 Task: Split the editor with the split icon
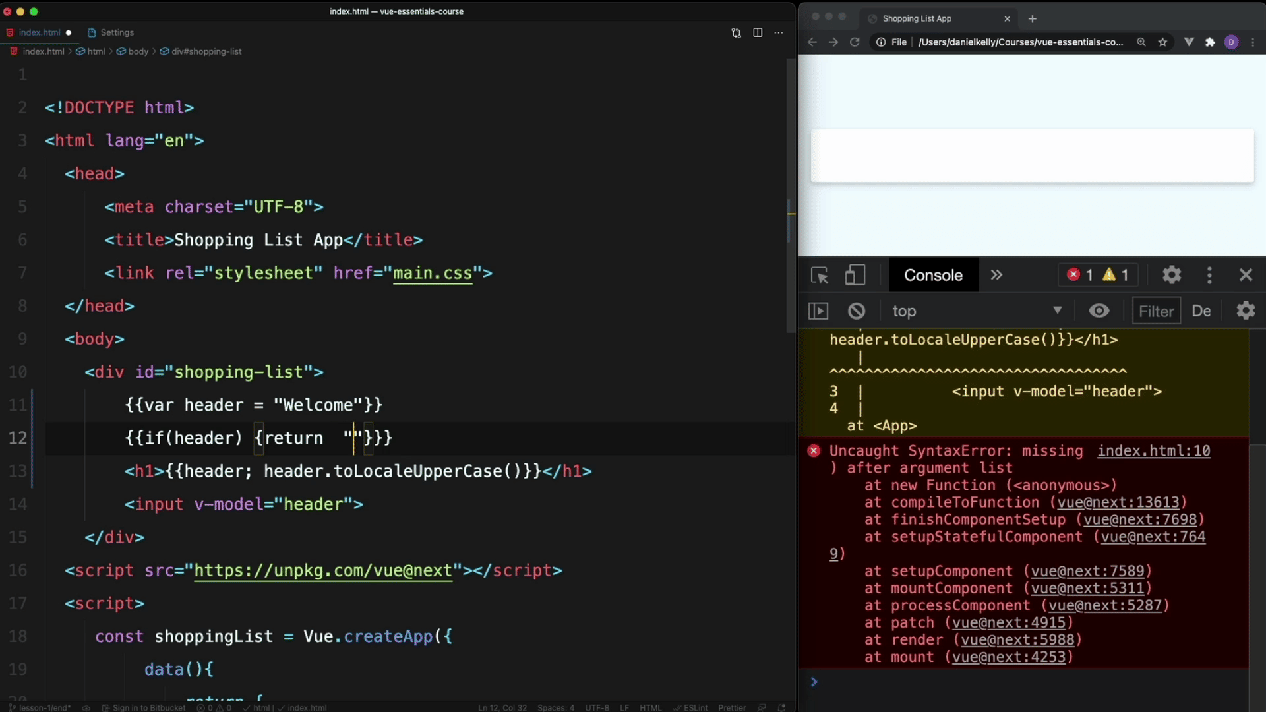(x=758, y=32)
